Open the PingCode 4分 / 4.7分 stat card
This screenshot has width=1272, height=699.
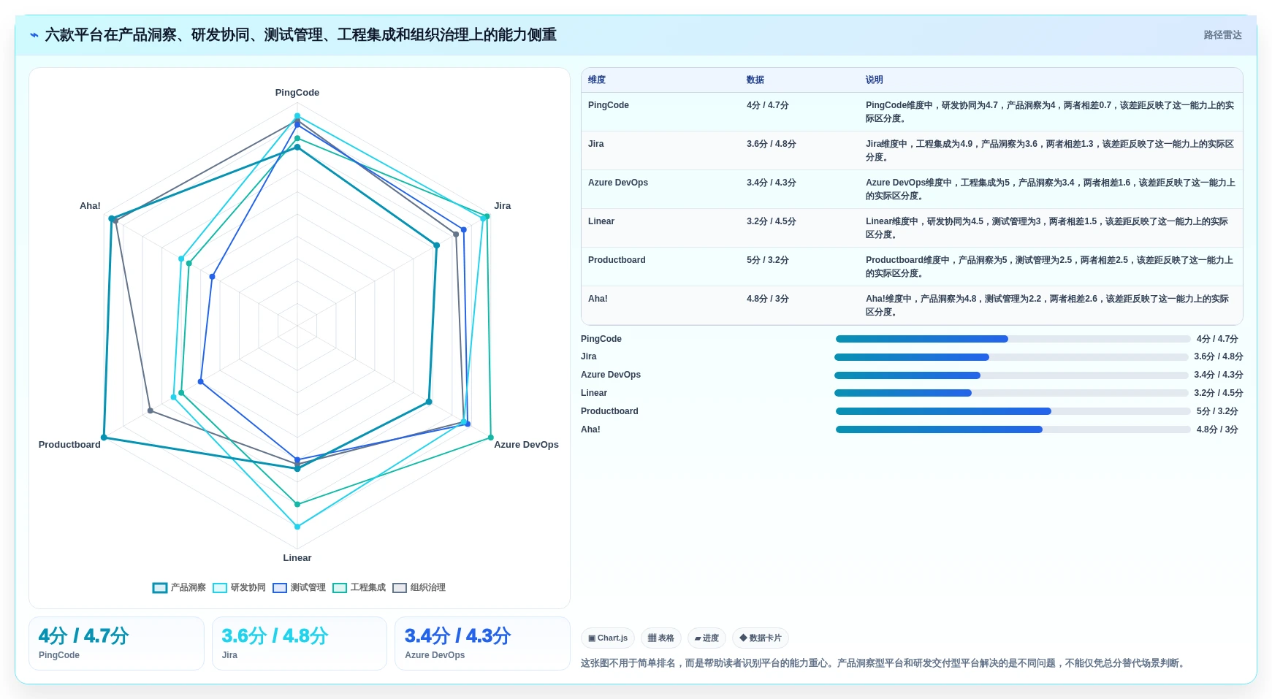[116, 643]
